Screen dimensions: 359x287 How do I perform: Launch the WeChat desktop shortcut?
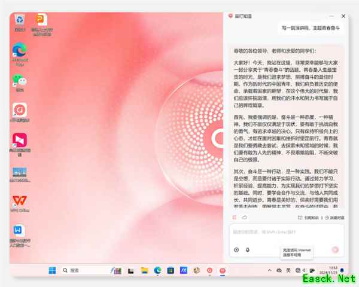[20, 81]
